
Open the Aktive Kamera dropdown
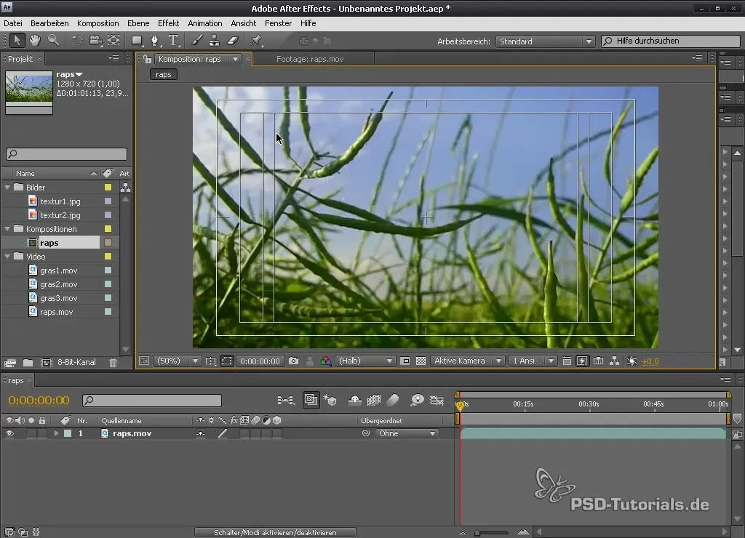467,361
